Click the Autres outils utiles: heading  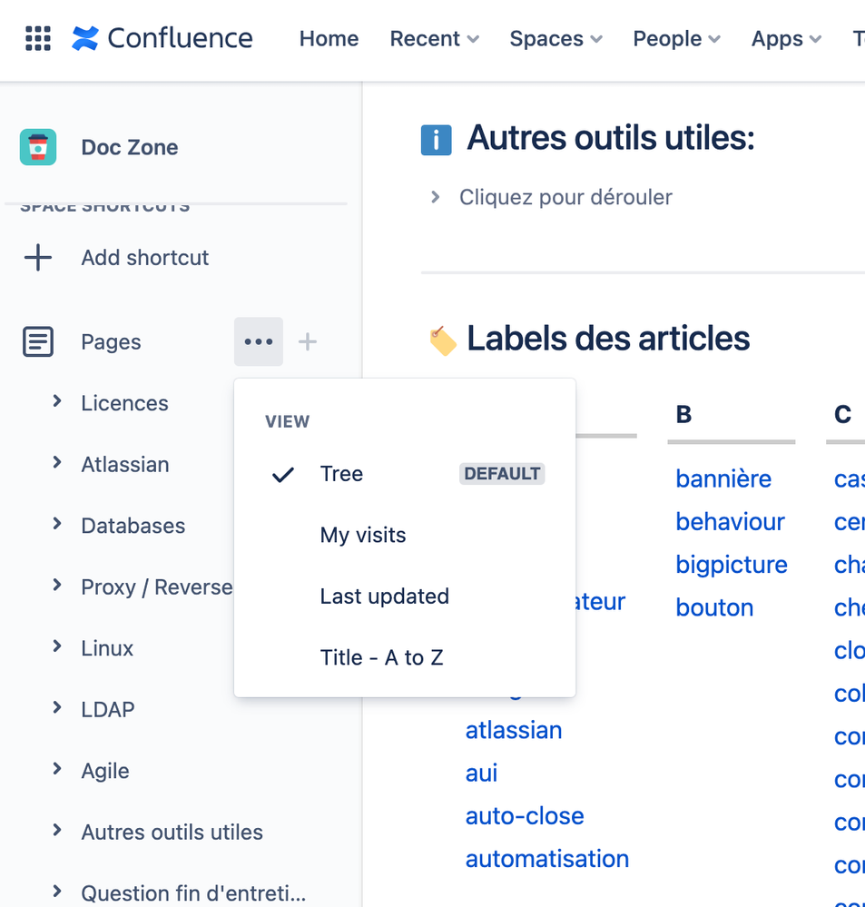tap(611, 138)
